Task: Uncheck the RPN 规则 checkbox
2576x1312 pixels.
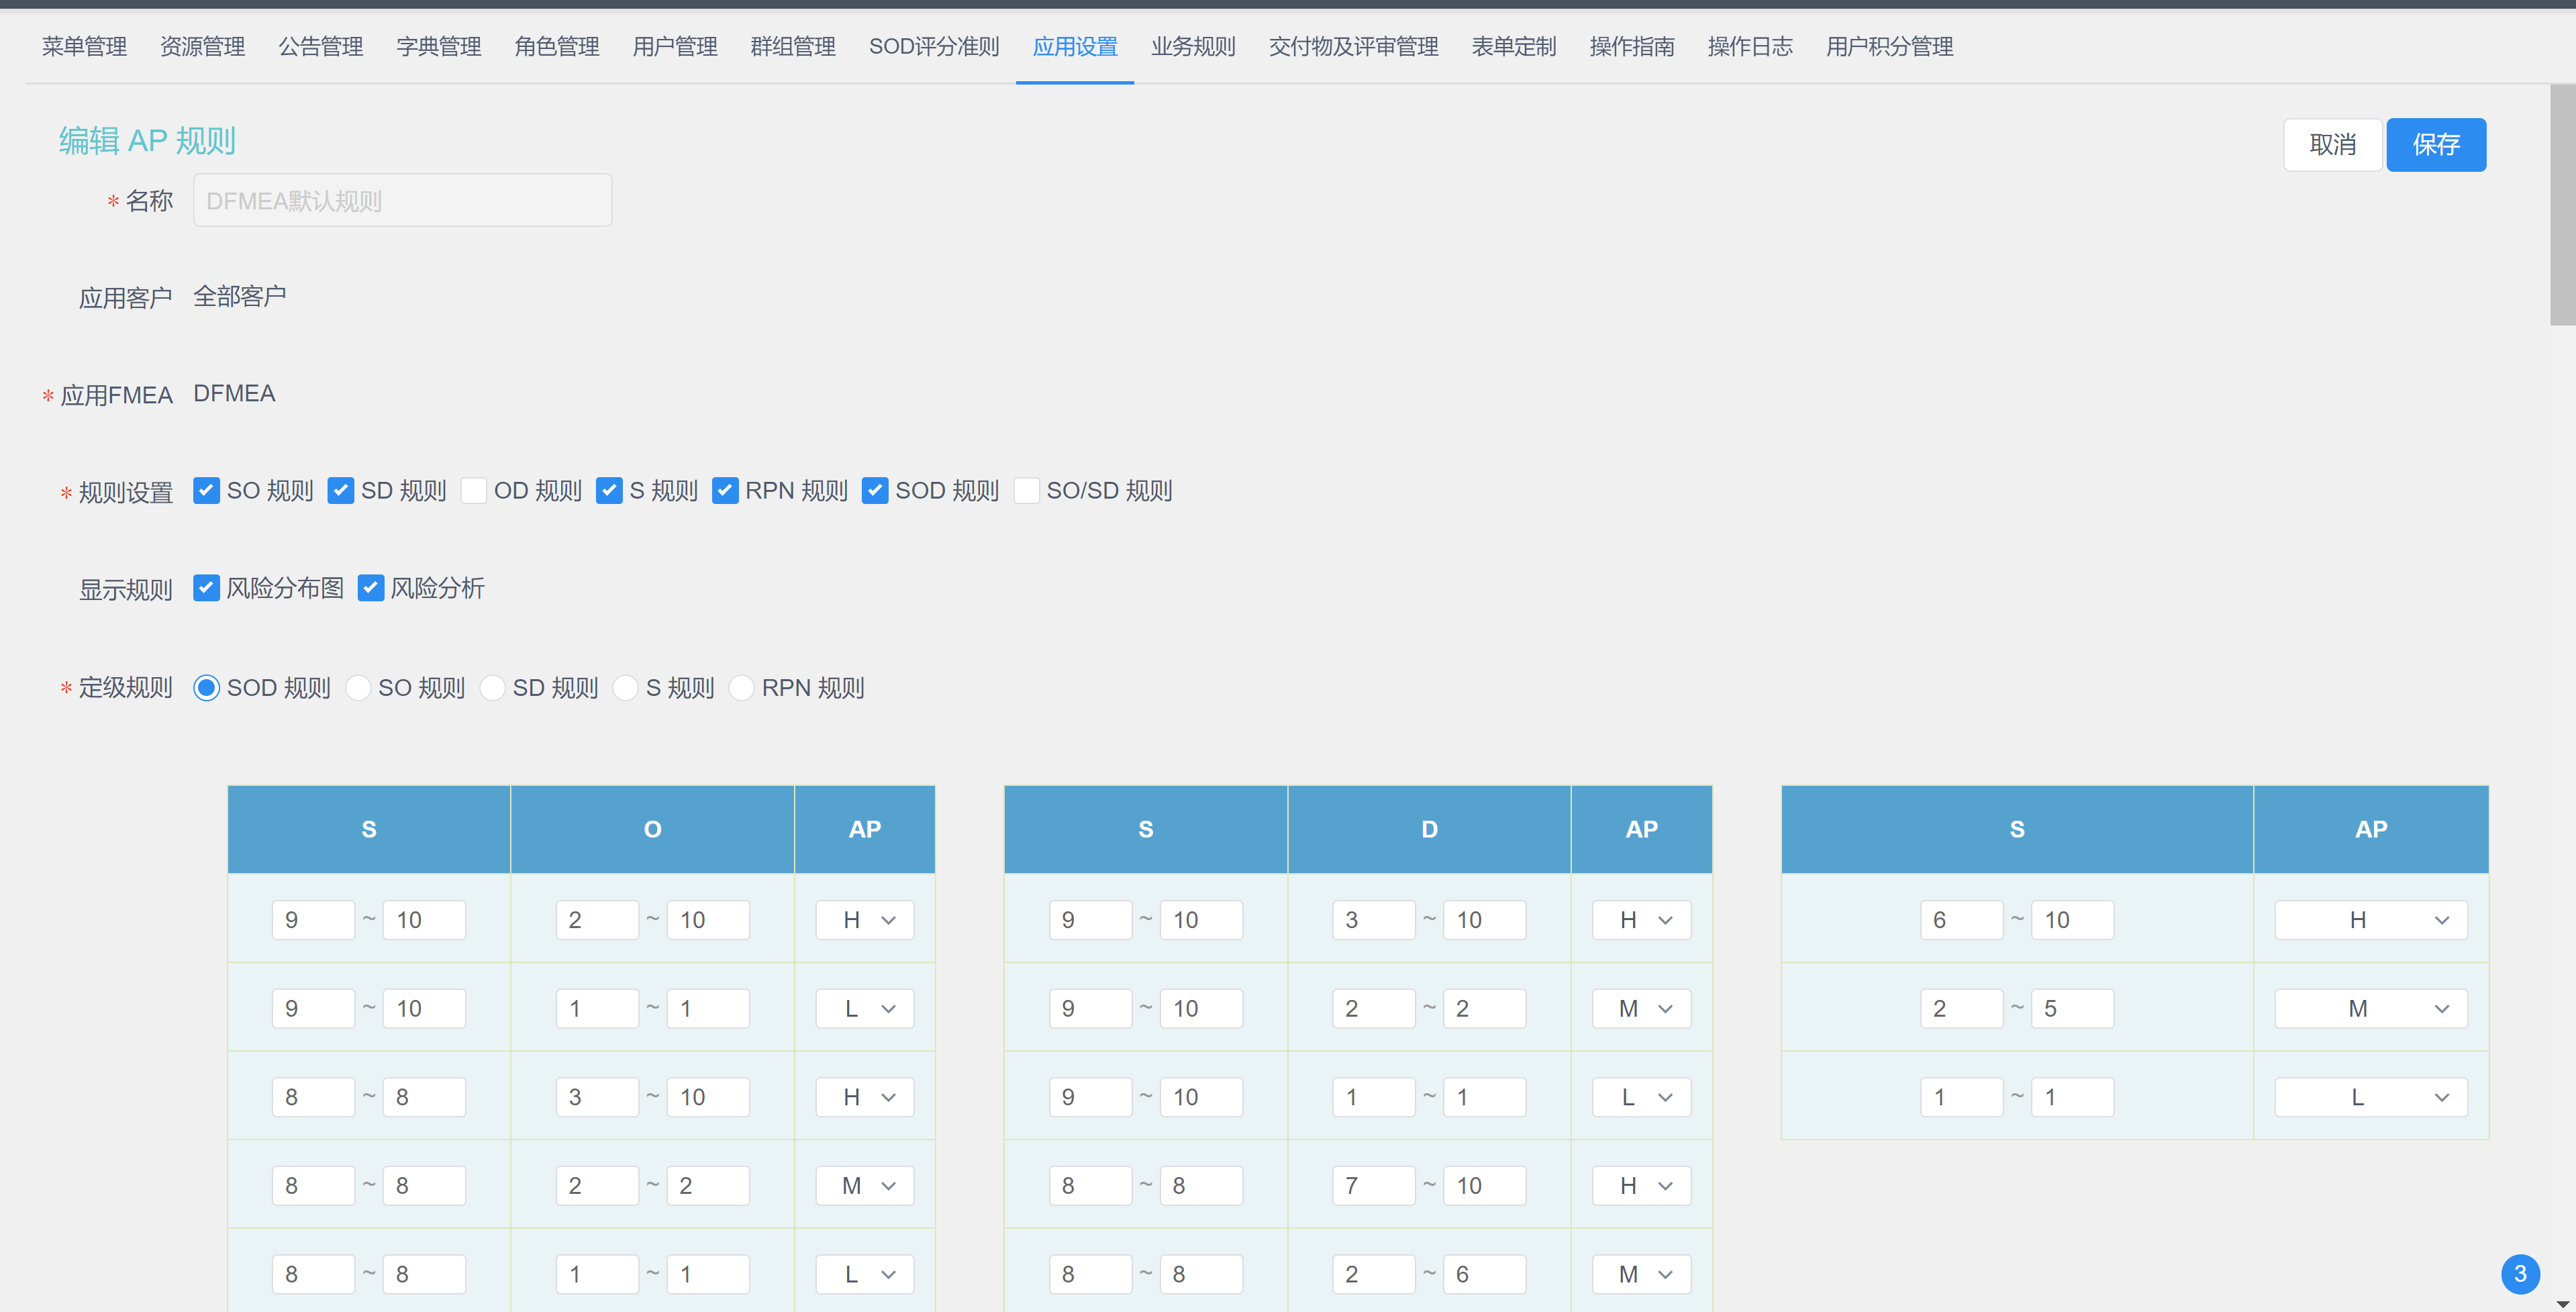Action: click(724, 490)
